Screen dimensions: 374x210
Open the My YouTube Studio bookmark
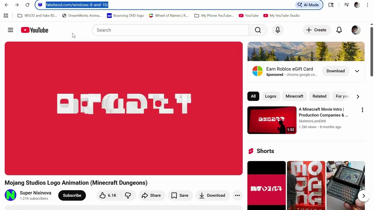[x=281, y=15]
